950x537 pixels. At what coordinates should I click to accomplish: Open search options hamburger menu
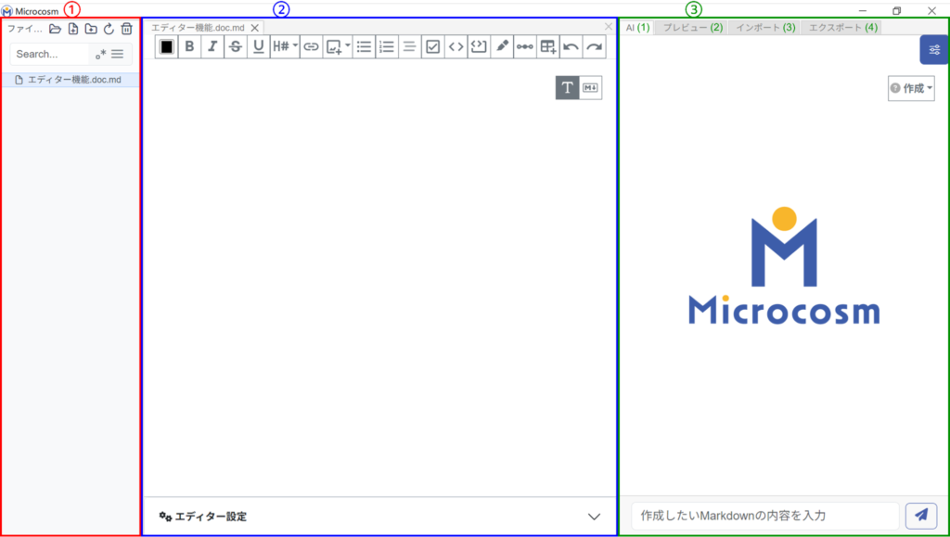[x=118, y=54]
